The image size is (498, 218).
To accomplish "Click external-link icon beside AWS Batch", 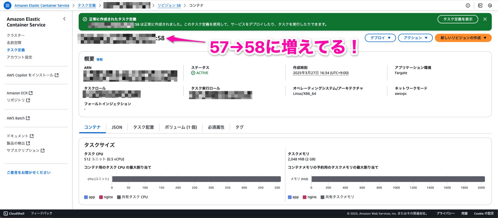I will pos(28,118).
